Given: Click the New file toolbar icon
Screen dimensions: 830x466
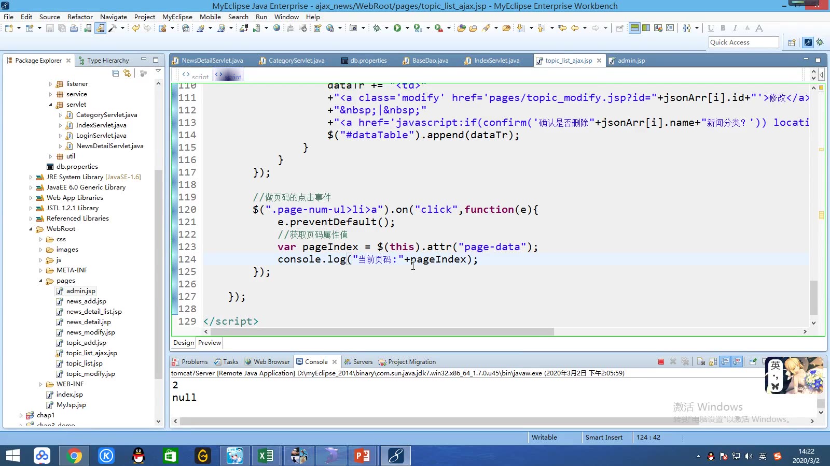Looking at the screenshot, I should pyautogui.click(x=9, y=28).
